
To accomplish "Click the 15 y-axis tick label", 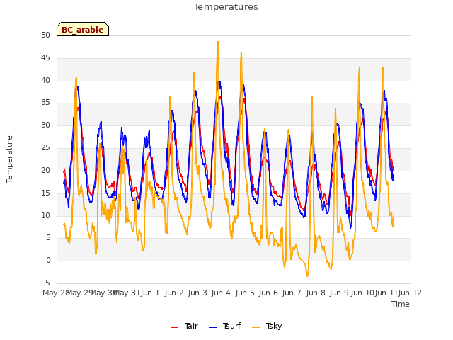I will (x=45, y=193).
